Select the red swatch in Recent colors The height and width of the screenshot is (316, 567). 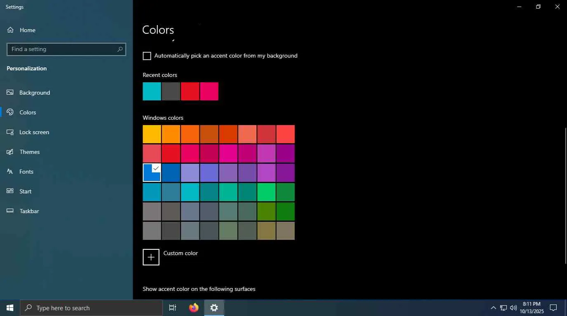tap(190, 91)
